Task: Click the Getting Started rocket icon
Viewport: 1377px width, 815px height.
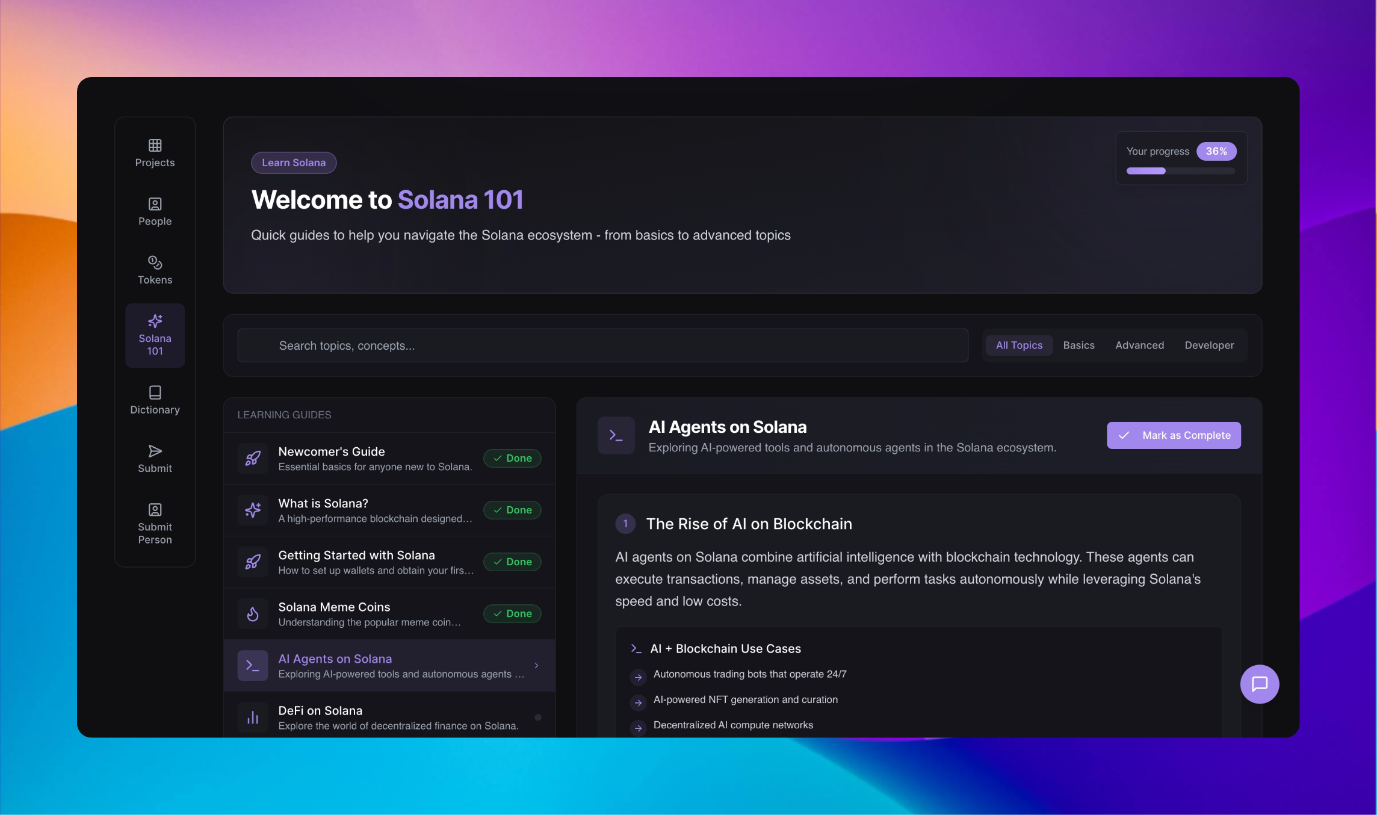Action: (x=253, y=562)
